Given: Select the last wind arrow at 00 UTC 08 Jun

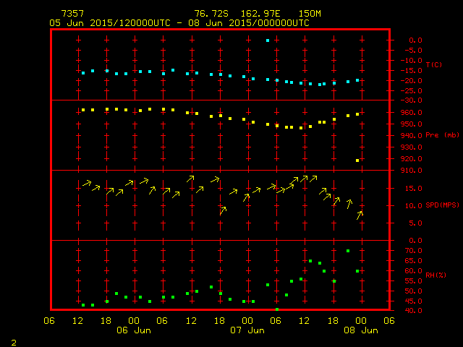Looking at the screenshot, I should coord(360,214).
